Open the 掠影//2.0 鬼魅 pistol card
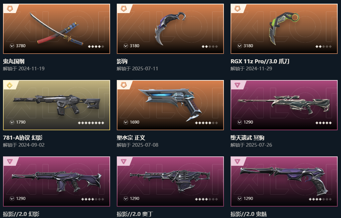 coord(284,181)
